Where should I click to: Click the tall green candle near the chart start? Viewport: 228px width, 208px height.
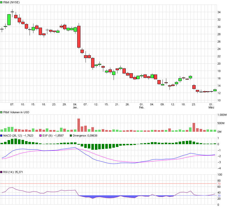pos(9,20)
